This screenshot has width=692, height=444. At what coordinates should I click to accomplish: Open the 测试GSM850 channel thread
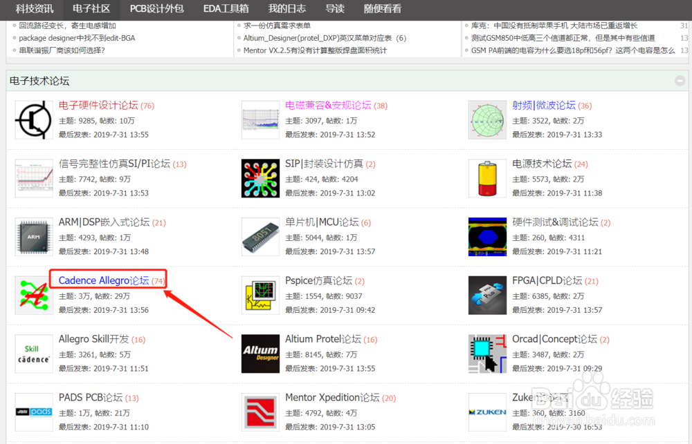(x=563, y=38)
